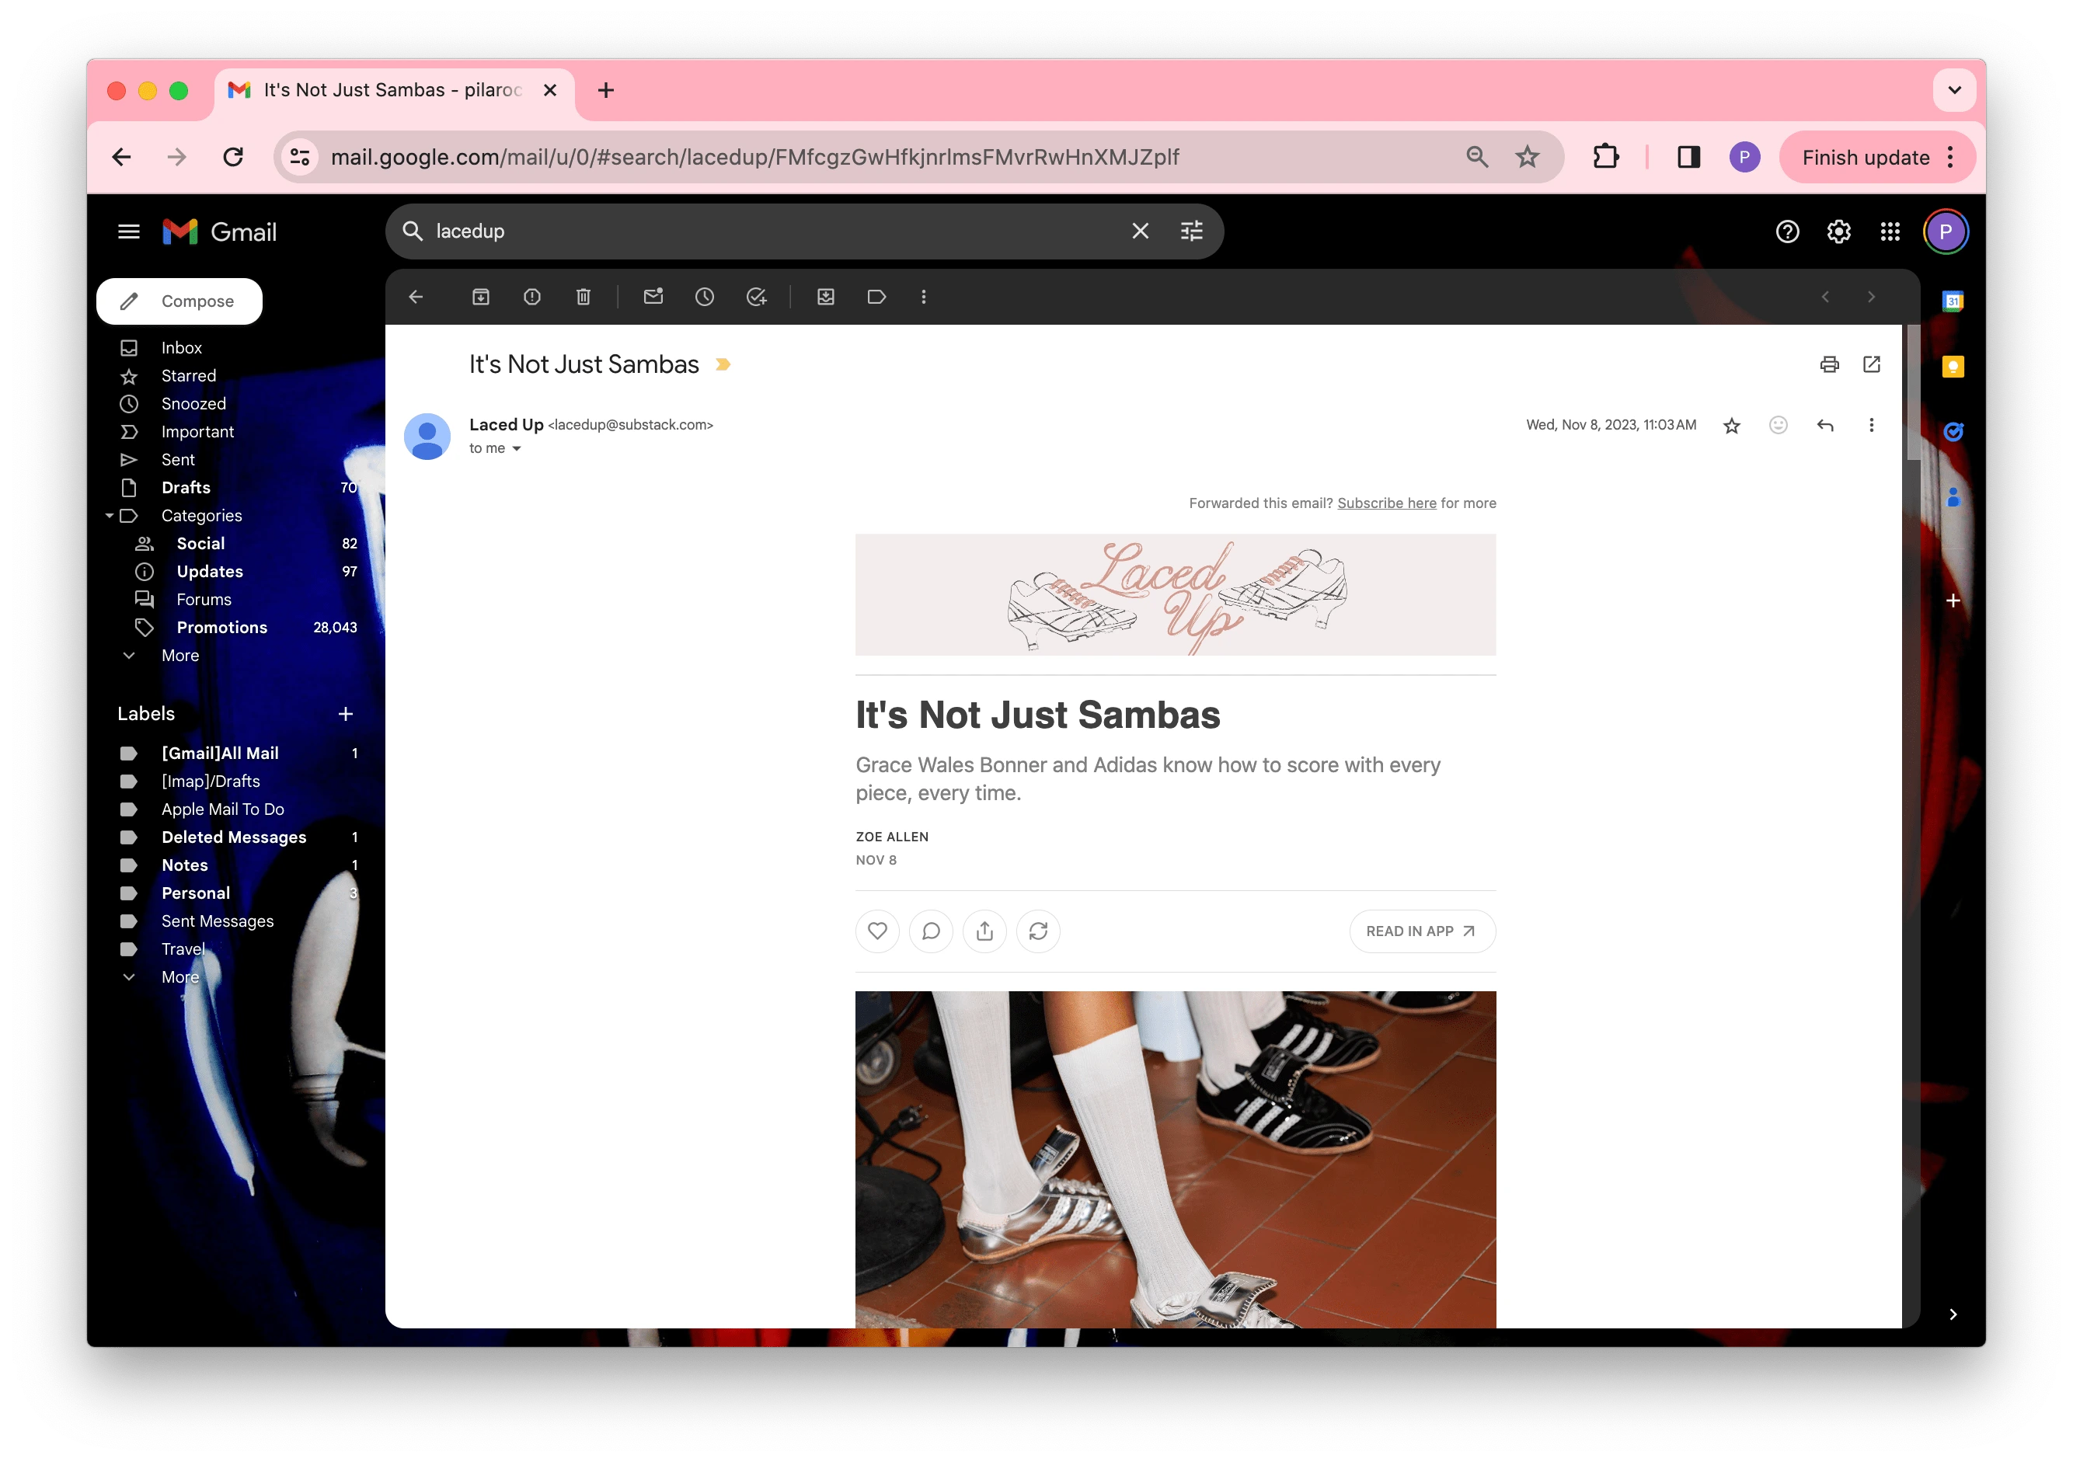The height and width of the screenshot is (1462, 2073).
Task: Open the Promotions category
Action: [222, 628]
